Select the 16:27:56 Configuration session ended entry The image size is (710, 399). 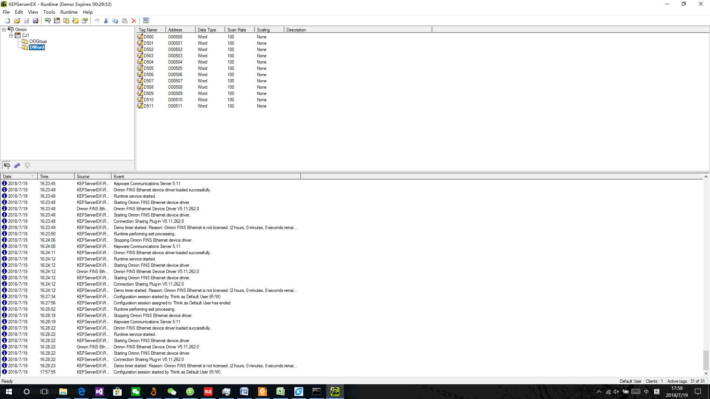click(x=151, y=303)
